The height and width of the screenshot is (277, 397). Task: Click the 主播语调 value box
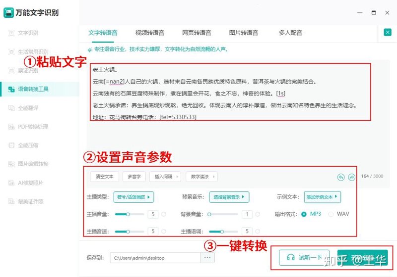[x=247, y=231]
